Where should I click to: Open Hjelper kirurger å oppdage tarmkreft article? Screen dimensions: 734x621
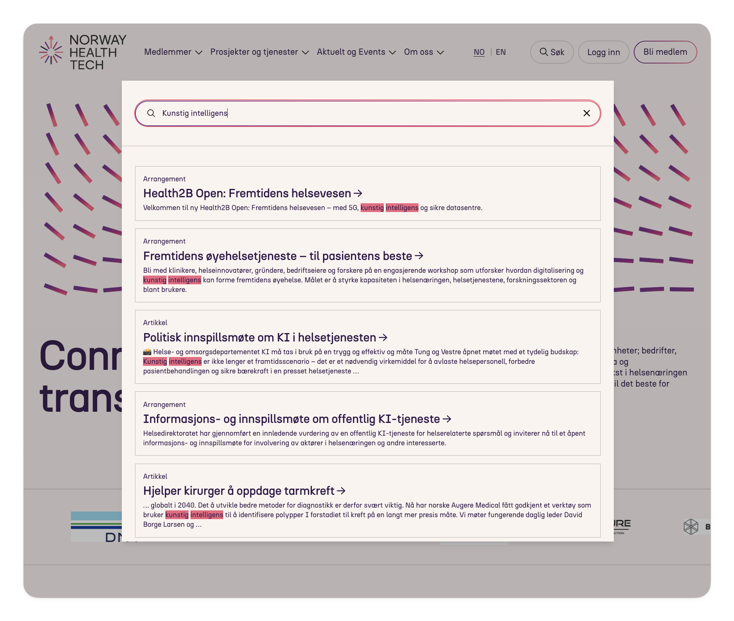pyautogui.click(x=367, y=500)
